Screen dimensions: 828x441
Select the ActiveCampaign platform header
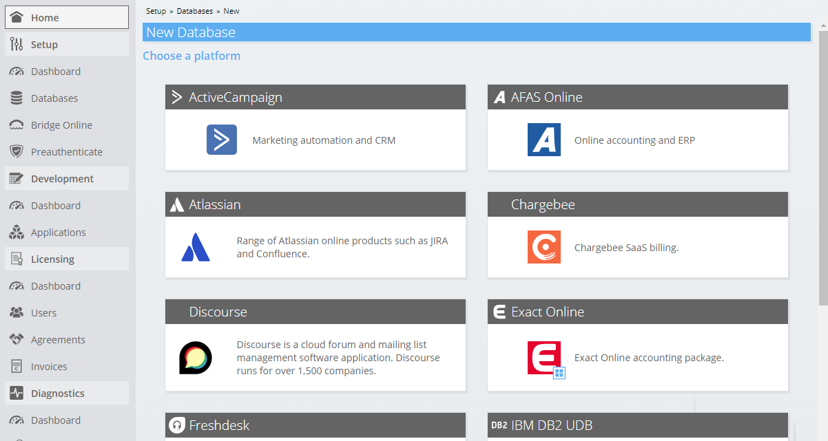(x=315, y=97)
